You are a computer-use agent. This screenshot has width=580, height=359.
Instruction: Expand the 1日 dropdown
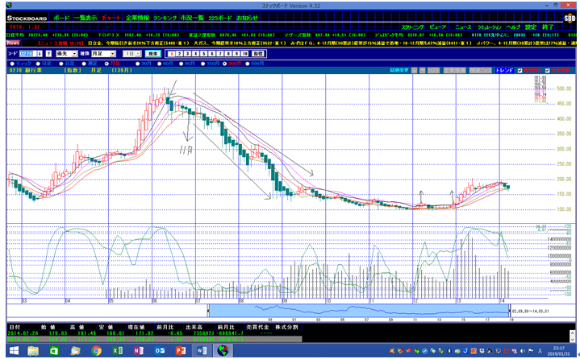(138, 53)
